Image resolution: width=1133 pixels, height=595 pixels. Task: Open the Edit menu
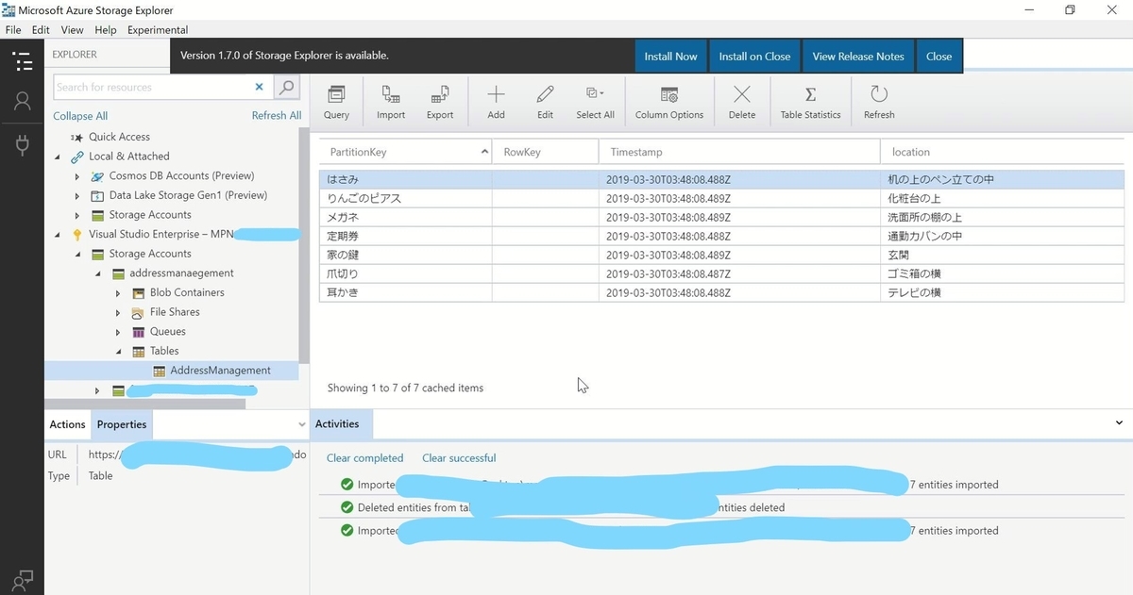(x=41, y=30)
